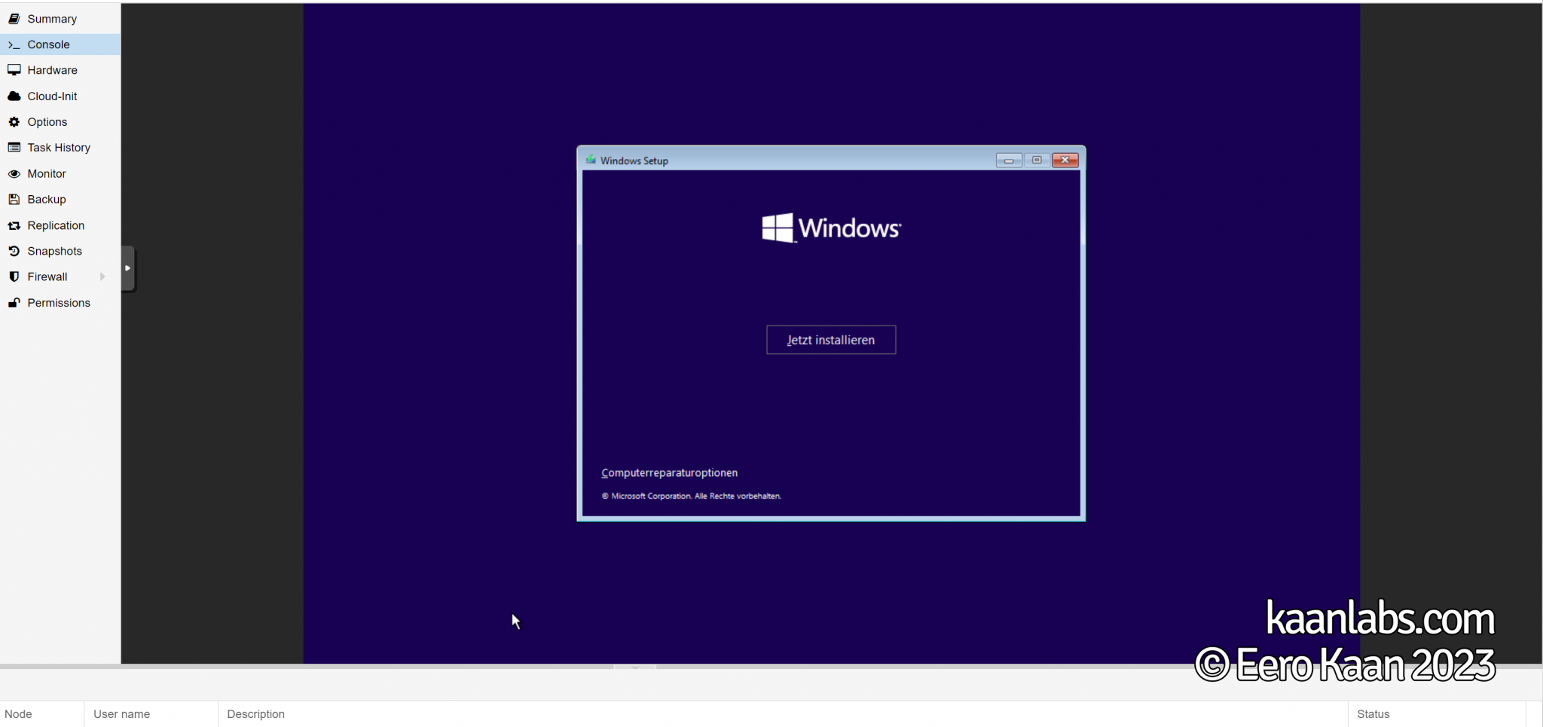Image resolution: width=1543 pixels, height=727 pixels.
Task: Open the Task History view
Action: pyautogui.click(x=60, y=148)
